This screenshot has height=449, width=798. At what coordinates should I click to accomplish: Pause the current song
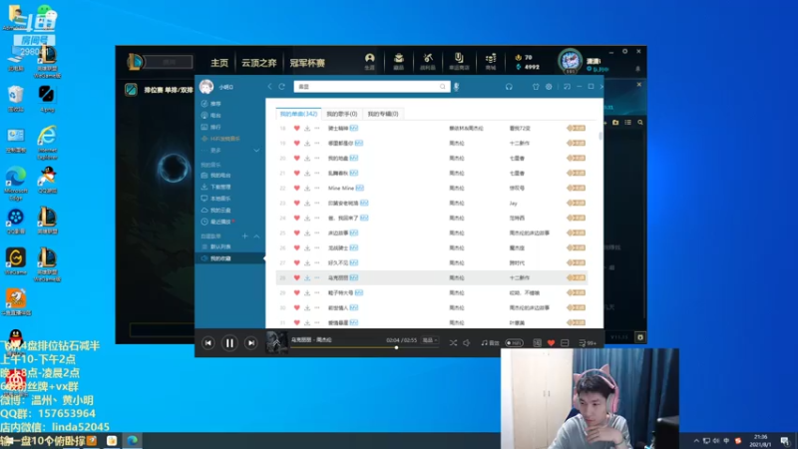(229, 343)
